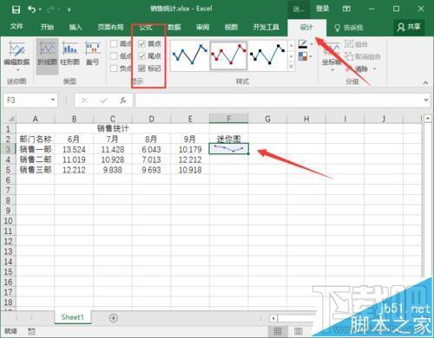The width and height of the screenshot is (434, 338).
Task: Click the 销售二部 cell
Action: (x=36, y=159)
